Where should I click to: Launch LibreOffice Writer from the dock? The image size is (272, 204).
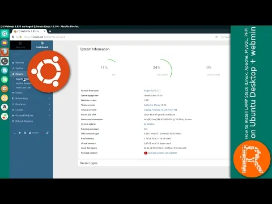5,70
